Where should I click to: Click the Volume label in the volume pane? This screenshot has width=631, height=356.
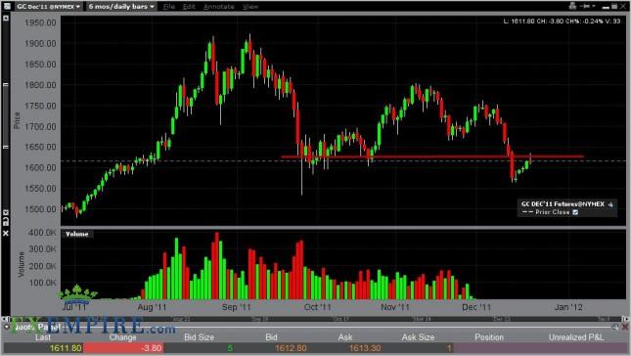77,234
